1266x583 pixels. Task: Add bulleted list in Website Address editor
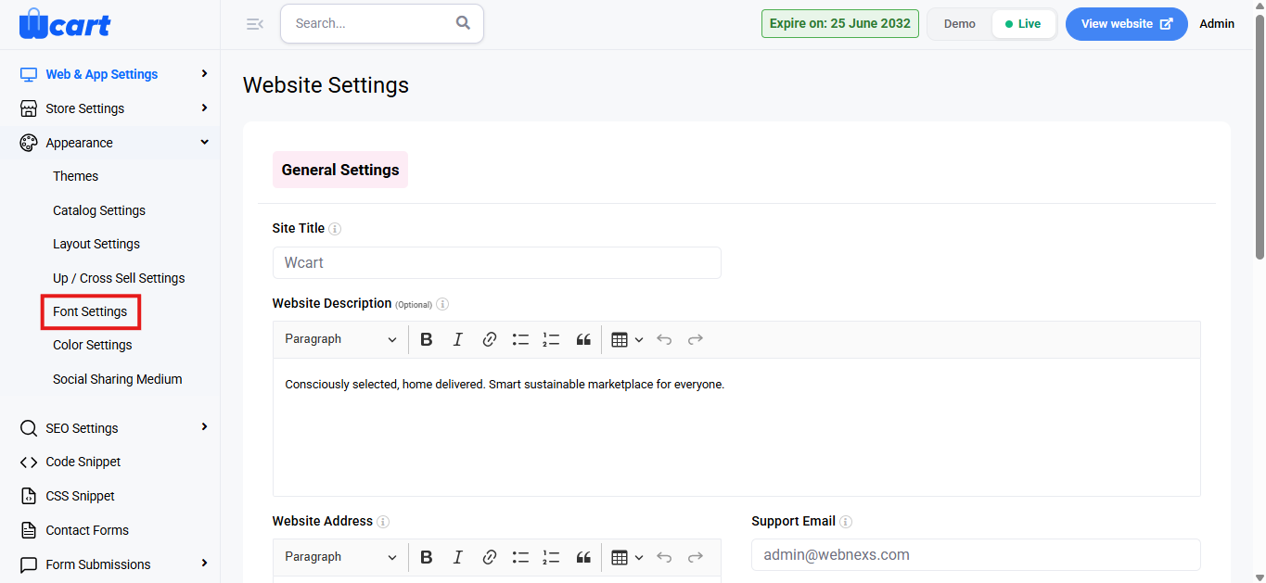520,557
